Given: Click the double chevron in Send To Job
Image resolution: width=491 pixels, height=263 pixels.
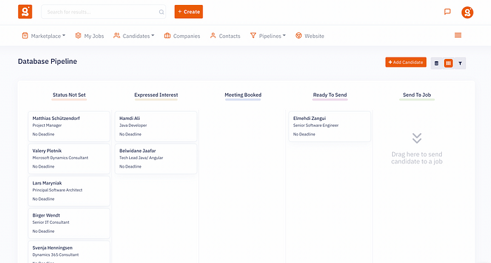Looking at the screenshot, I should [417, 138].
